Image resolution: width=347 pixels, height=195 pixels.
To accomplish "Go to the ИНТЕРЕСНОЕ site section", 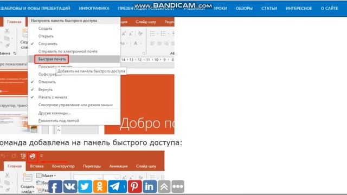I will click(299, 9).
